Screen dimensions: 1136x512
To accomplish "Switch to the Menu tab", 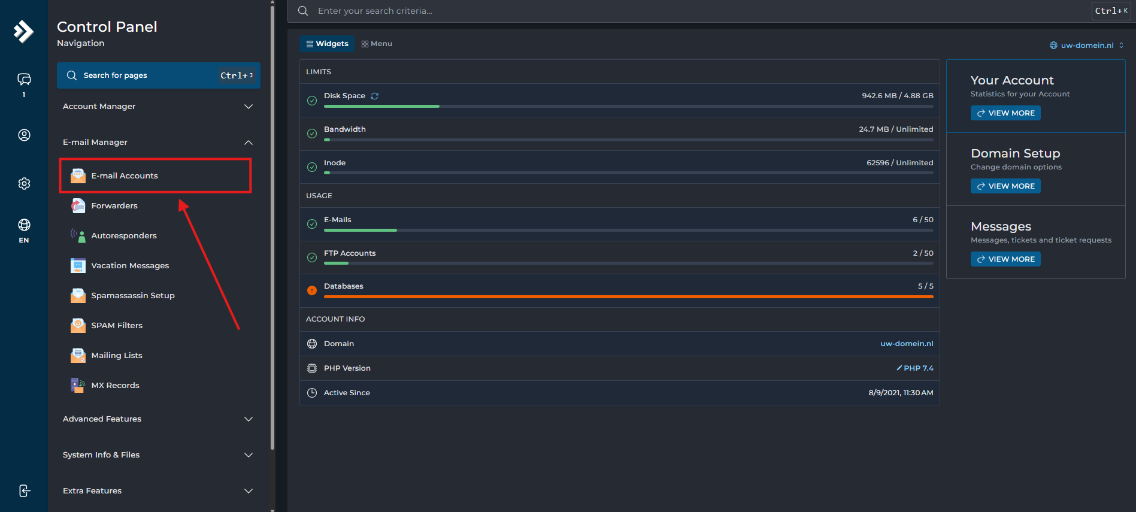I will pyautogui.click(x=377, y=44).
